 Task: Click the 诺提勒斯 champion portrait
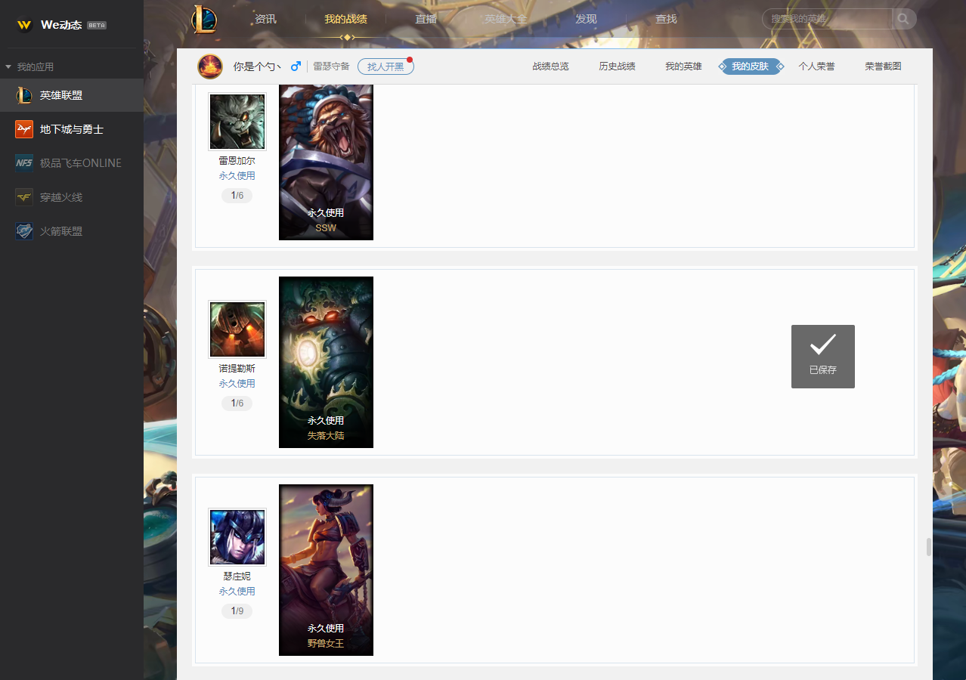(x=237, y=329)
